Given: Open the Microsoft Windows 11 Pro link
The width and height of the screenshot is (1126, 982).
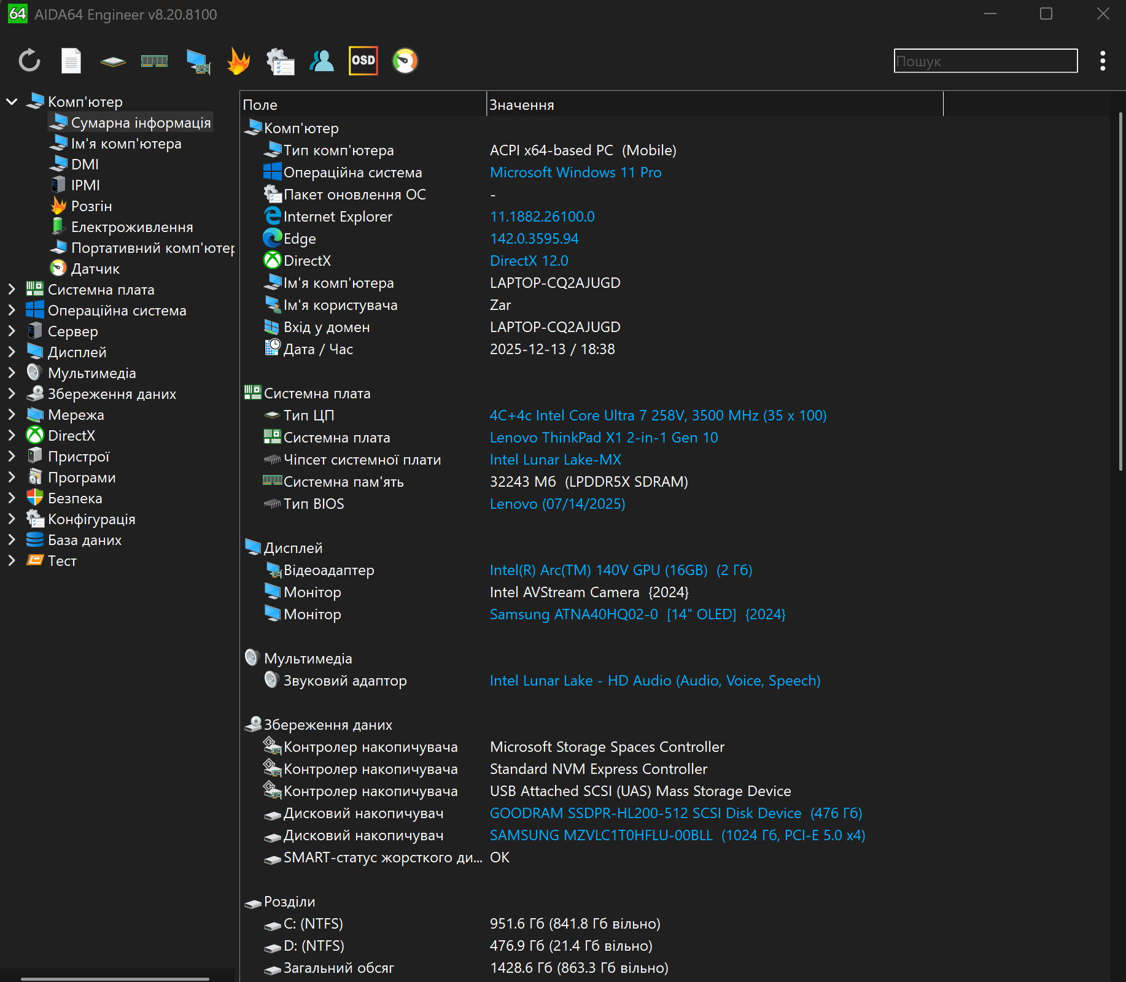Looking at the screenshot, I should (x=575, y=172).
